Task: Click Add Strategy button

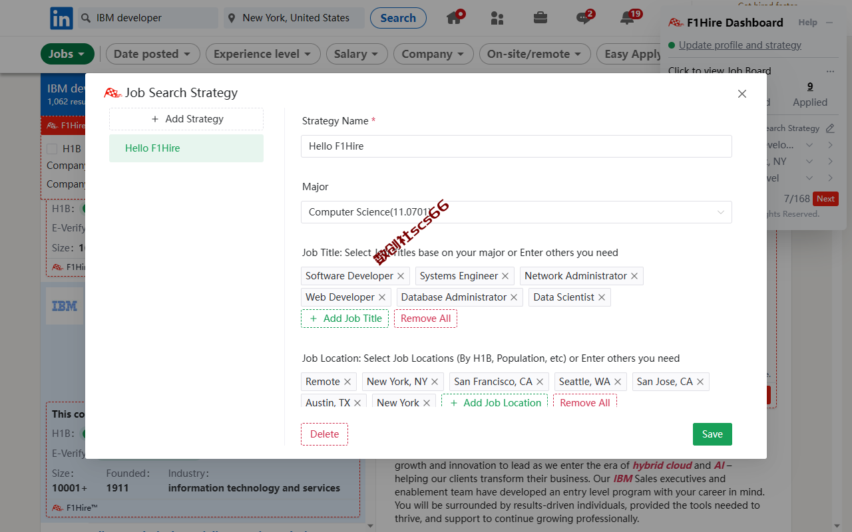Action: [x=186, y=119]
